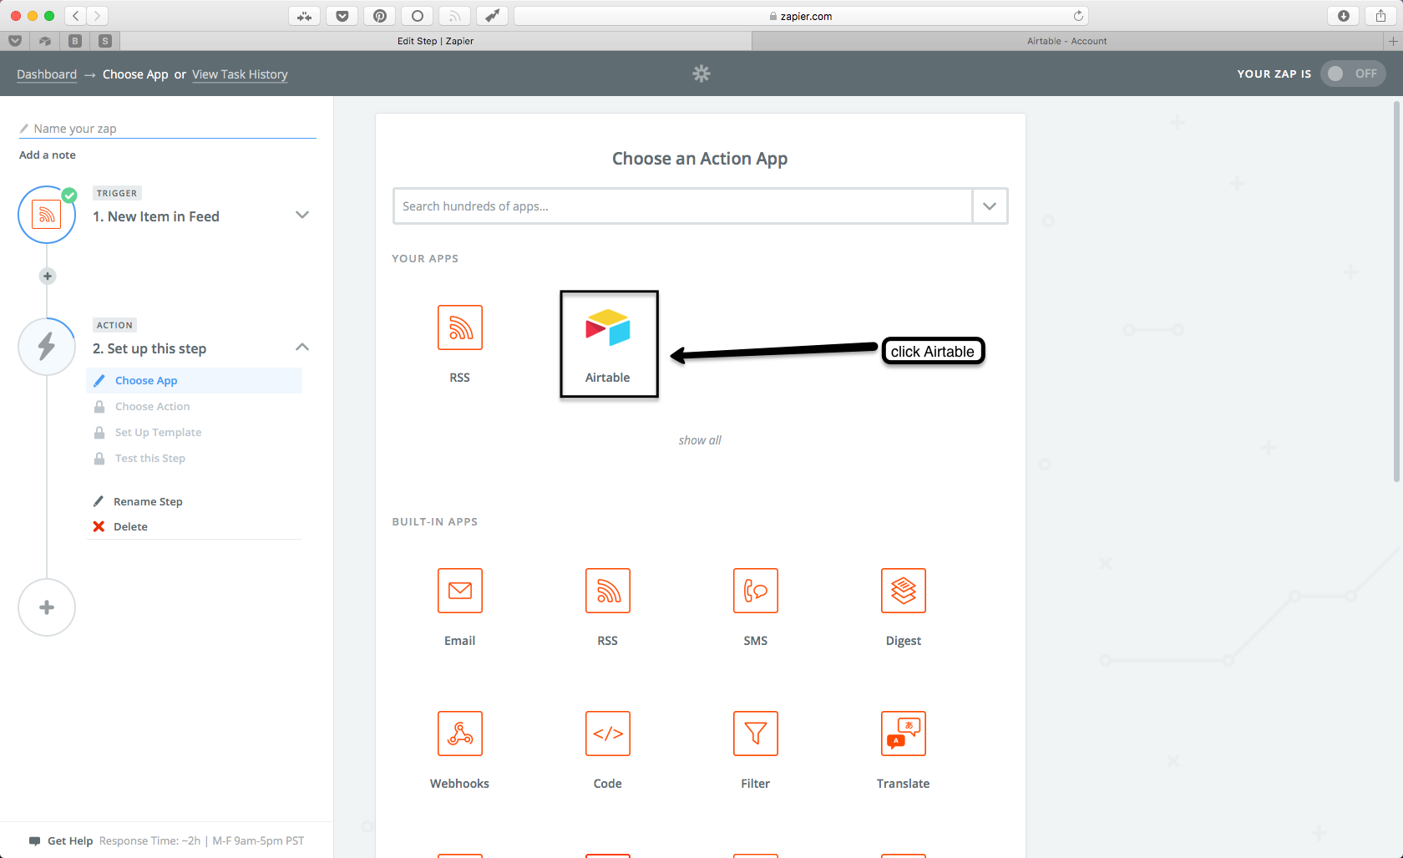Select the Filter app icon
This screenshot has width=1403, height=858.
[756, 734]
